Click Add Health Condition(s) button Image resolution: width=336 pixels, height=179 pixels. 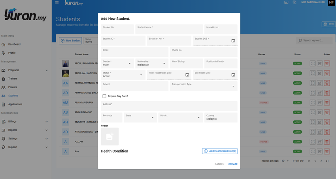220,151
